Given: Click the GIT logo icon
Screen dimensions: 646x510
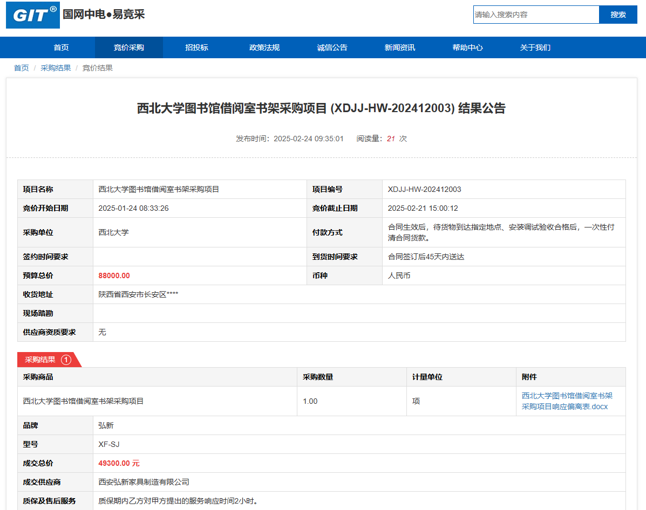Looking at the screenshot, I should click(x=32, y=15).
